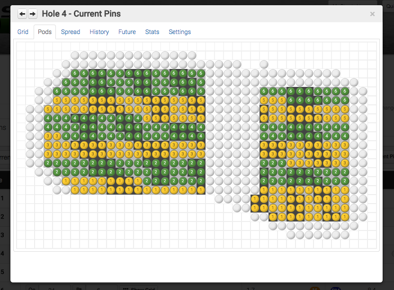
Task: Select top-left pin 6 of left green section
Action: 75,73
